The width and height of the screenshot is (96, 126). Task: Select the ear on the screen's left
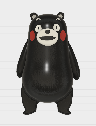[x=34, y=16]
